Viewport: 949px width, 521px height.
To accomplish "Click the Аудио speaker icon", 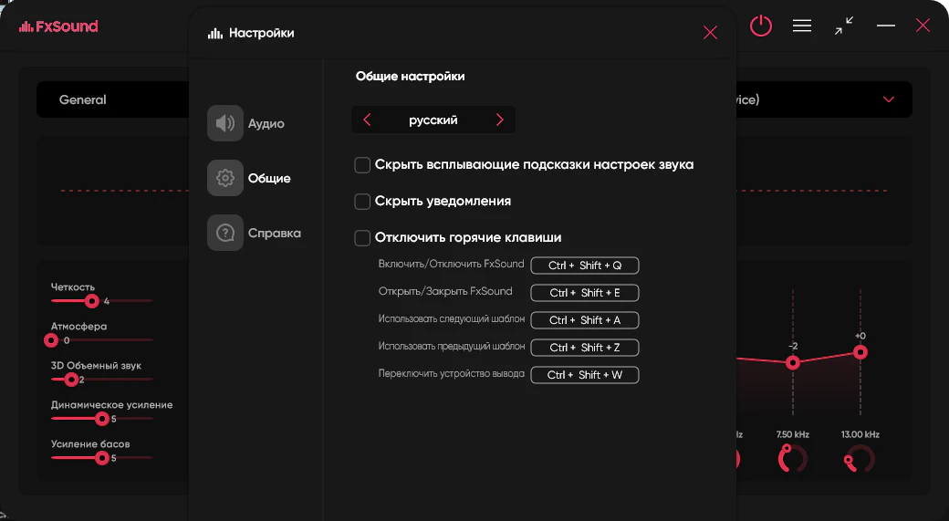I will tap(224, 123).
